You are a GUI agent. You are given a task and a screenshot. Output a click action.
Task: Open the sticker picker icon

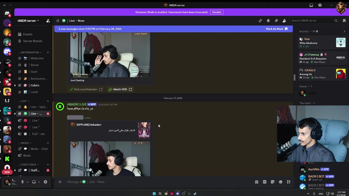coord(273,182)
